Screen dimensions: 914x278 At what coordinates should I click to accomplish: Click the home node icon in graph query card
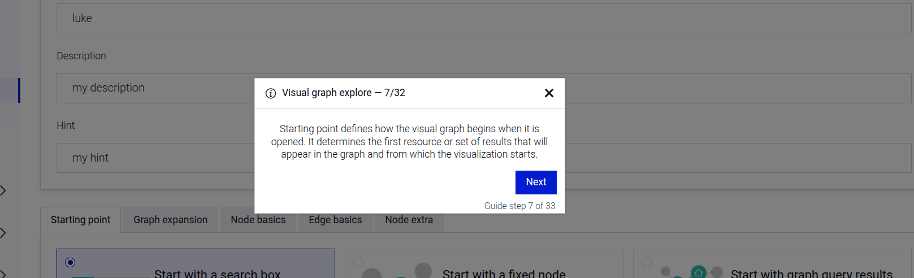(699, 272)
